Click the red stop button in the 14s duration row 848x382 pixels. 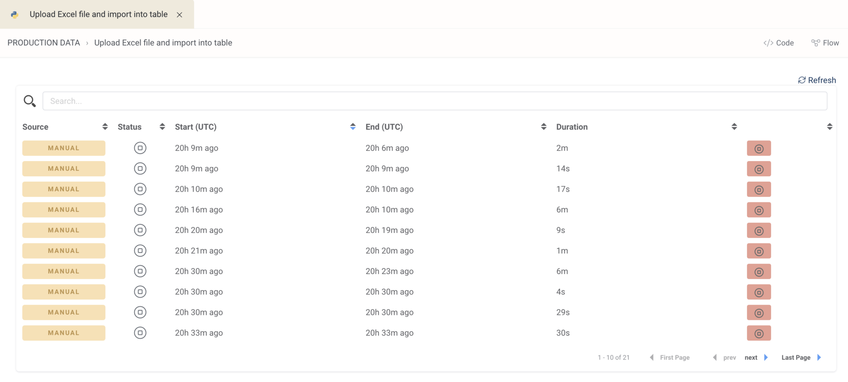pos(759,169)
